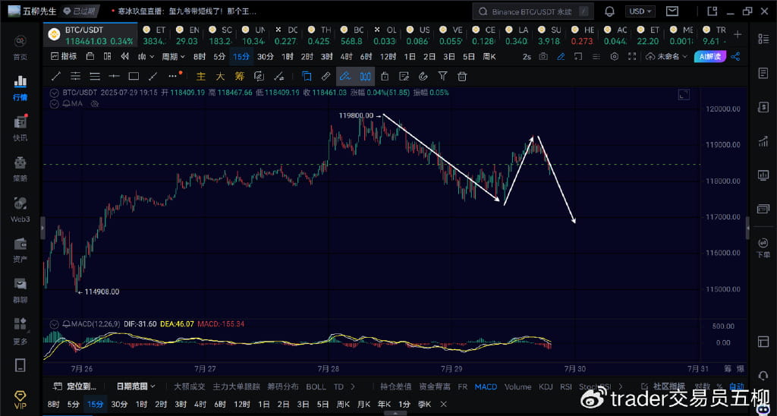Image resolution: width=777 pixels, height=416 pixels.
Task: Click the 大额成交 large trades link
Action: click(x=189, y=386)
